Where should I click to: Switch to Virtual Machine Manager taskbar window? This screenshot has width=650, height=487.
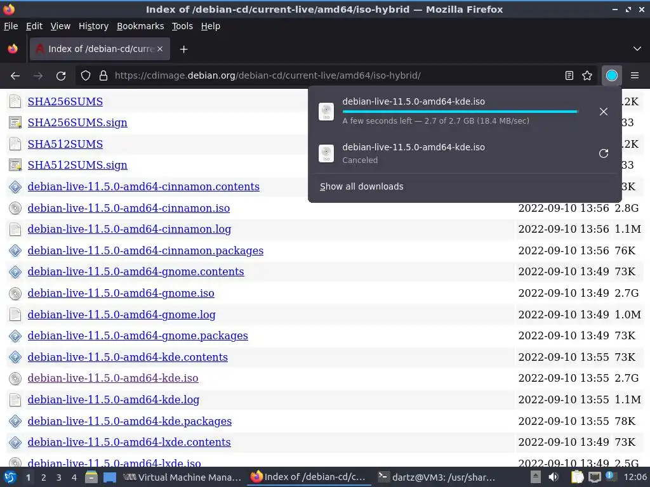pos(182,477)
